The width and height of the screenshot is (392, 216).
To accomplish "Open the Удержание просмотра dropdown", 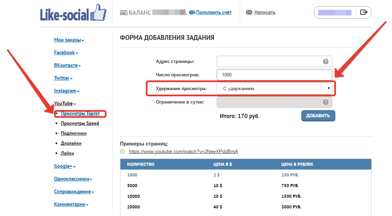I will pyautogui.click(x=274, y=88).
